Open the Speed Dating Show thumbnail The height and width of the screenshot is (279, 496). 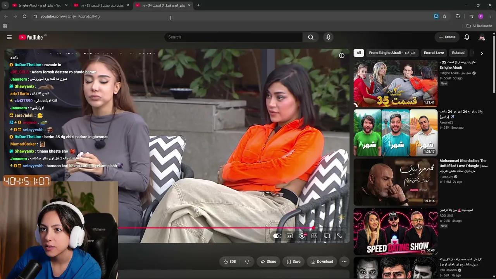click(395, 231)
